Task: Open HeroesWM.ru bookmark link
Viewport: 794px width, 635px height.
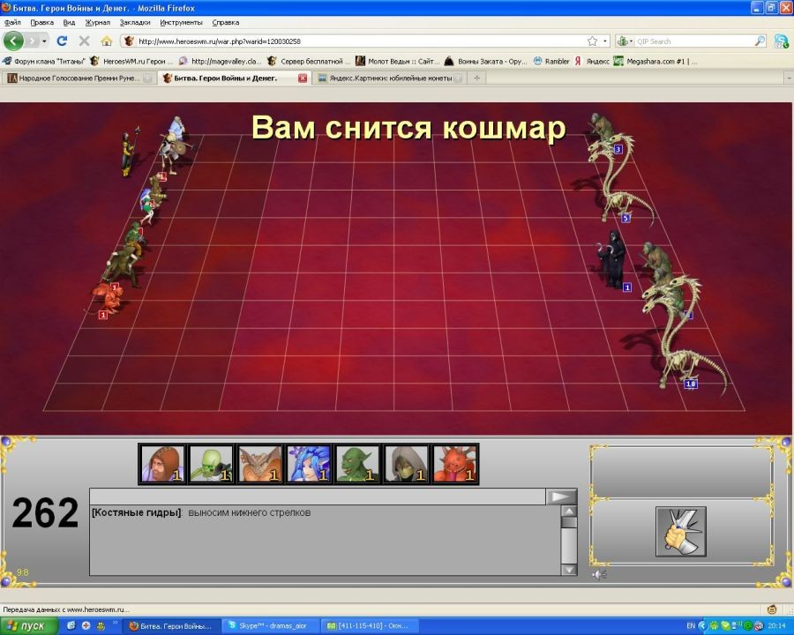Action: coord(131,61)
